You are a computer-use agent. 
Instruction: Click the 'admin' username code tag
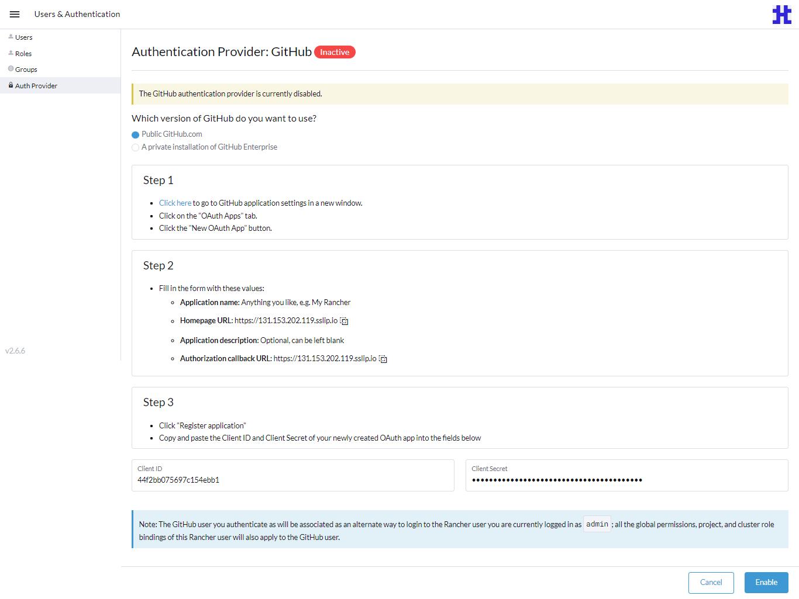pos(597,524)
